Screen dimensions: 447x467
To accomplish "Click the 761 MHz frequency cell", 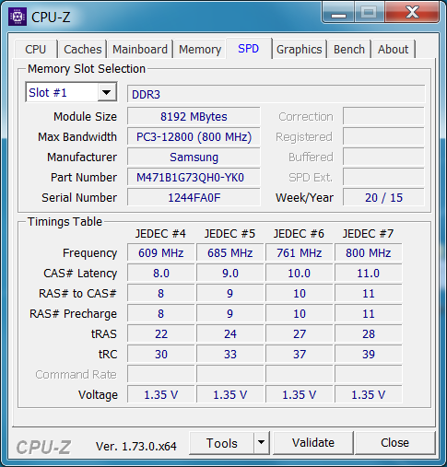I will point(300,253).
